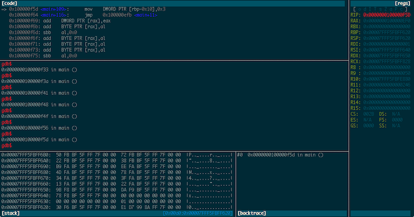Click stack row 0x00007FFF5FBFF620
This screenshot has width=414, height=217.
(117, 207)
